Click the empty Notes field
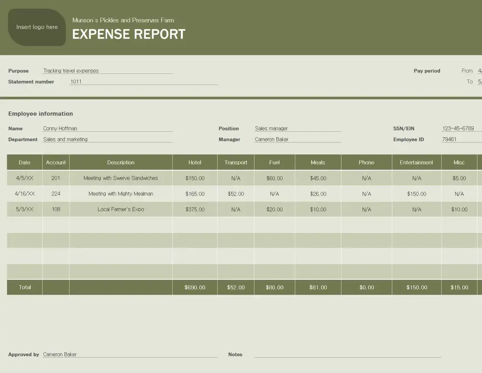The width and height of the screenshot is (482, 373). 348,354
